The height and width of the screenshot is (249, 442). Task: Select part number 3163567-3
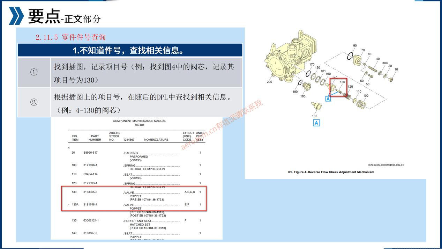pos(90,233)
